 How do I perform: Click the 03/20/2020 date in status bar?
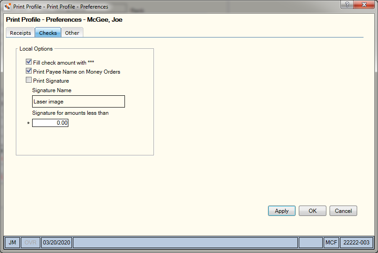(57, 243)
